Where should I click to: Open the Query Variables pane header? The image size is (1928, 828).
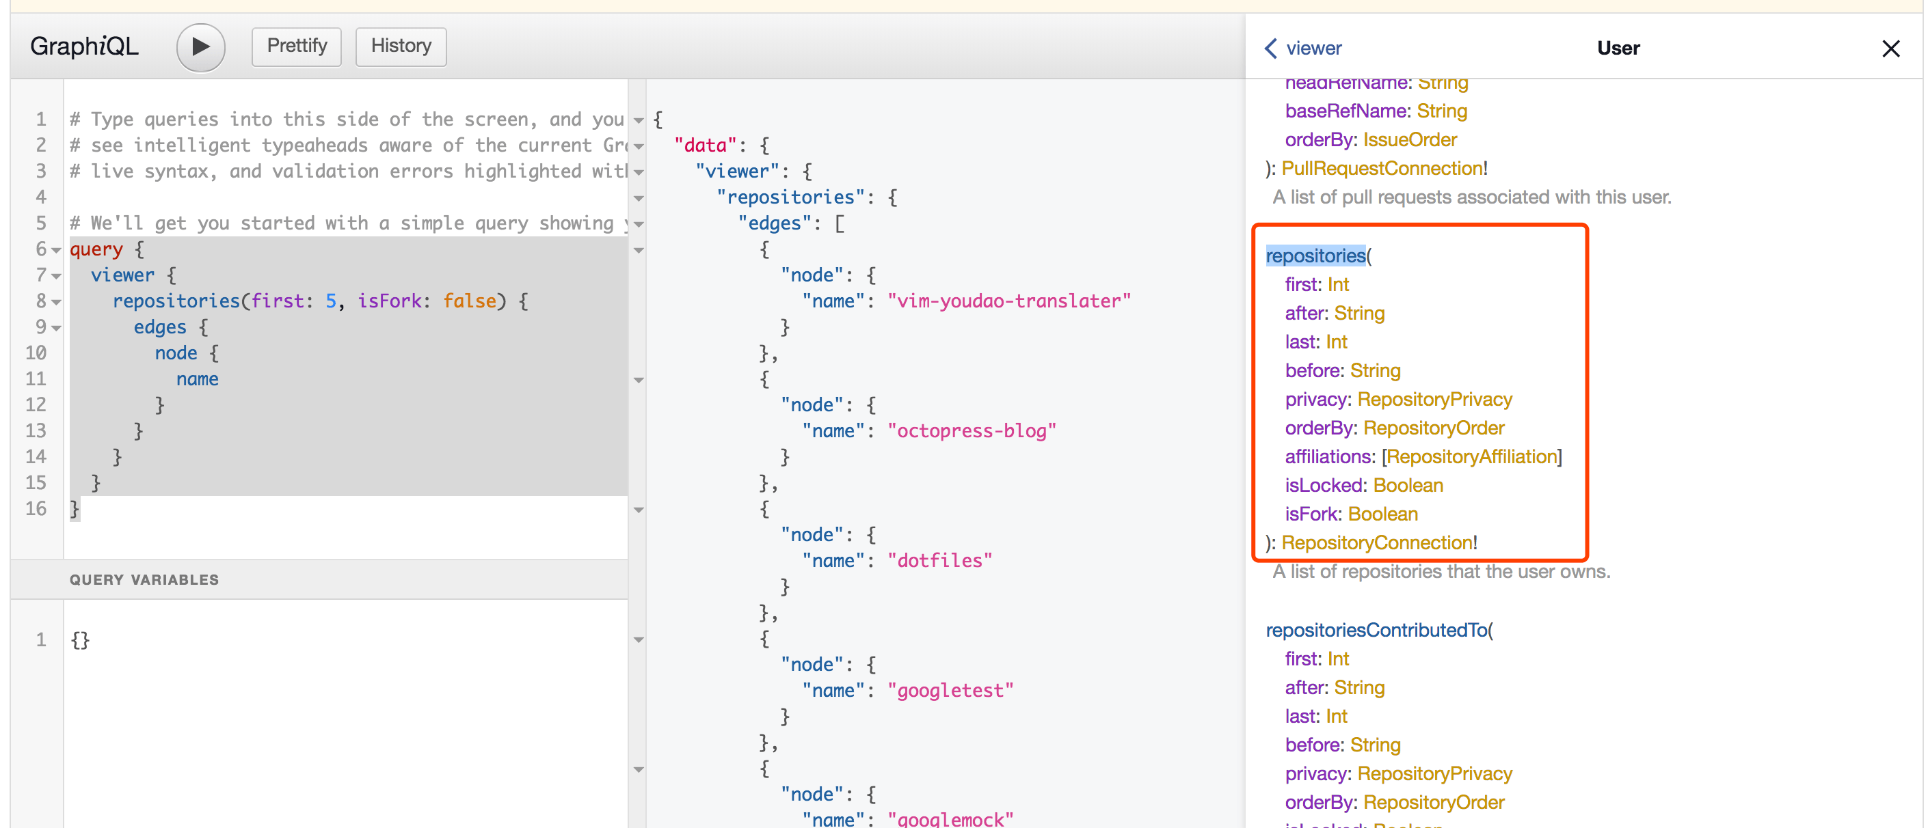click(x=144, y=580)
